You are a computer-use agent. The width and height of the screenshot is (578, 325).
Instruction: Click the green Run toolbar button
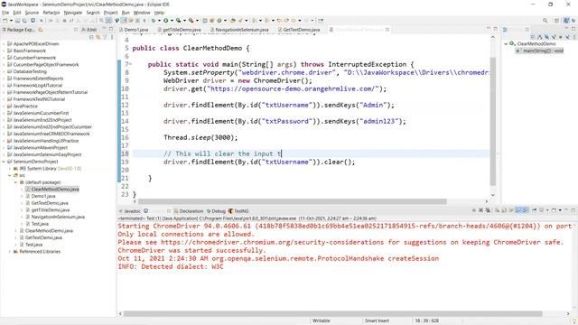click(166, 21)
